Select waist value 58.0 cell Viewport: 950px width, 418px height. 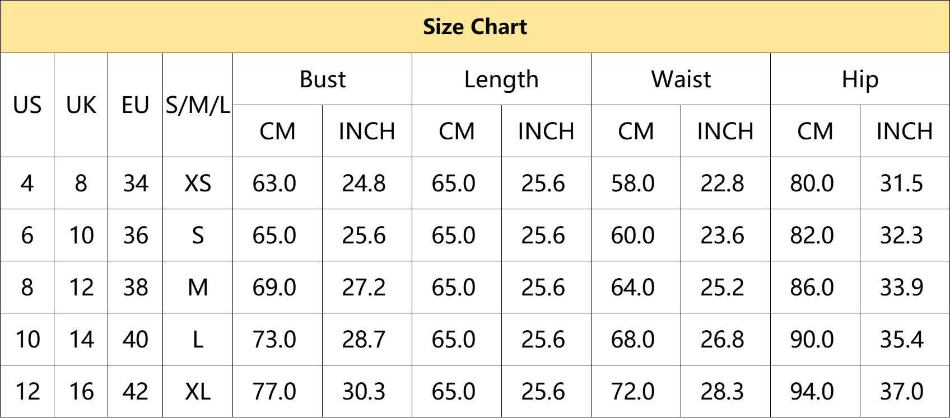click(636, 183)
